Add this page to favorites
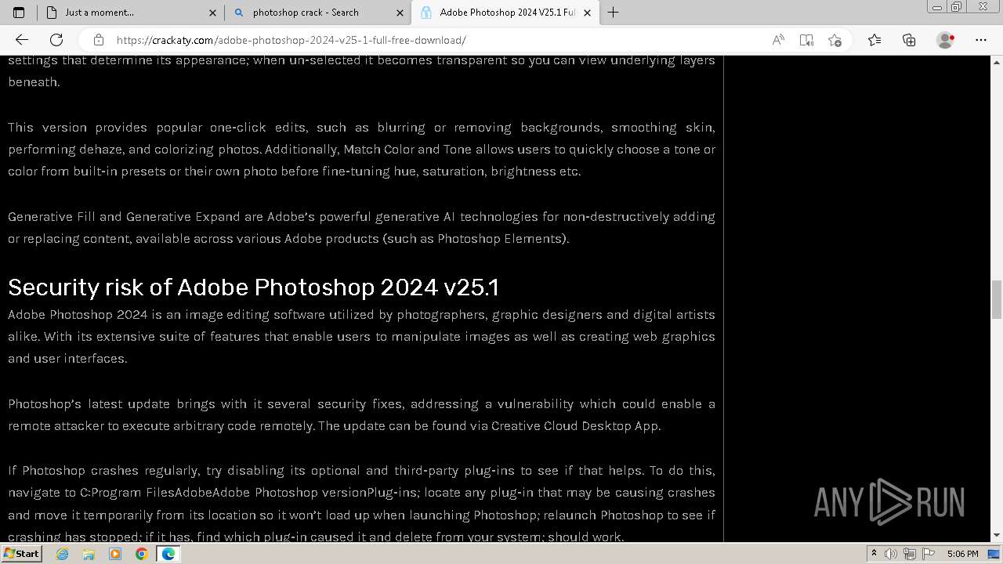This screenshot has height=564, width=1003. coord(835,40)
